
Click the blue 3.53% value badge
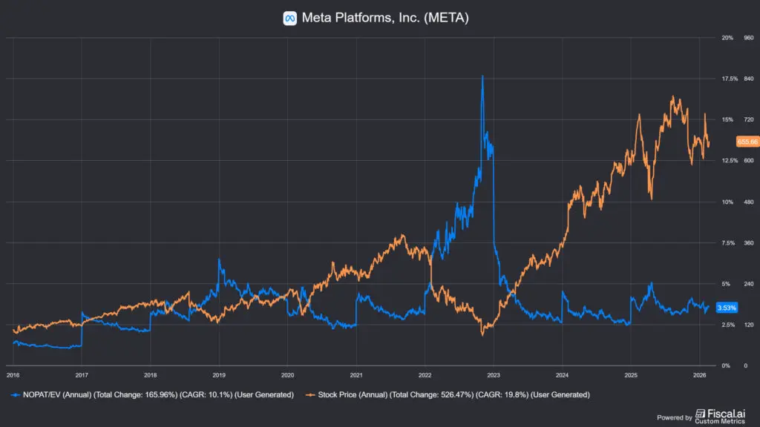[727, 308]
